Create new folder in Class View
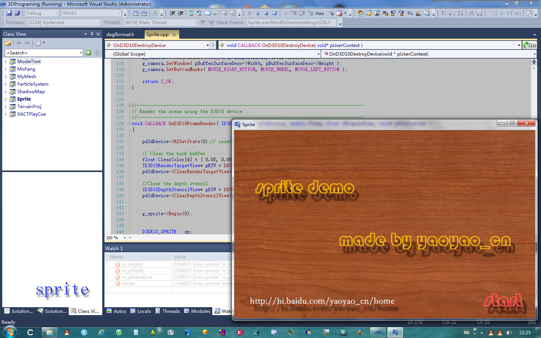 tap(8, 43)
